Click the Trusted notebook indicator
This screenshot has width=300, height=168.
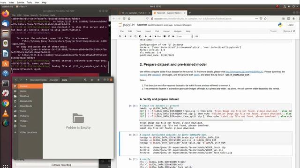coord(273,31)
